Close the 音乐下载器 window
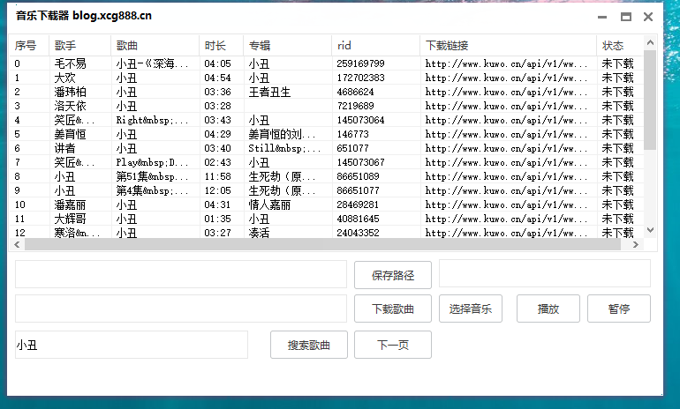This screenshot has height=409, width=680. [648, 17]
